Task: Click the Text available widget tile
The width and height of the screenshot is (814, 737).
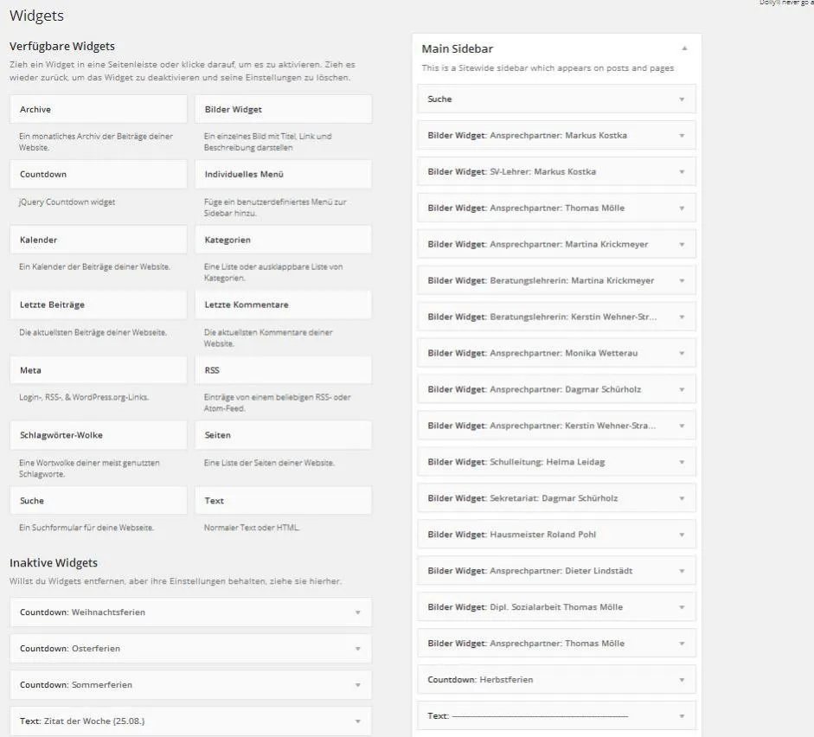Action: point(284,500)
